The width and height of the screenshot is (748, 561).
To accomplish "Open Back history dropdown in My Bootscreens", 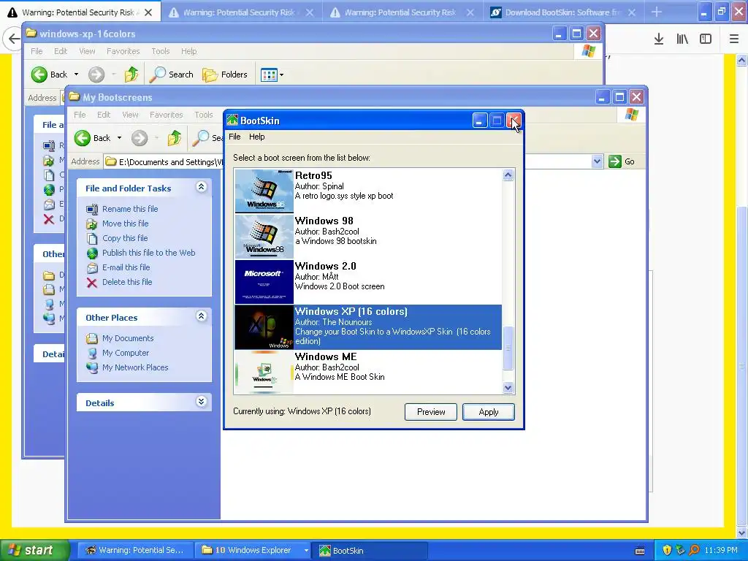I will click(x=119, y=138).
